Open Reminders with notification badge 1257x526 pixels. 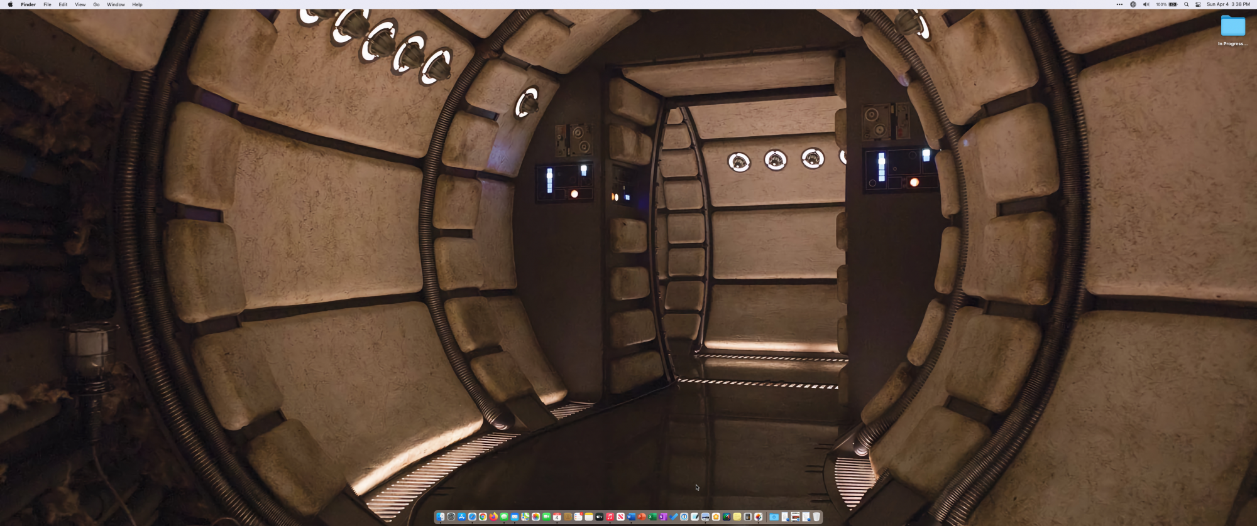pos(578,517)
